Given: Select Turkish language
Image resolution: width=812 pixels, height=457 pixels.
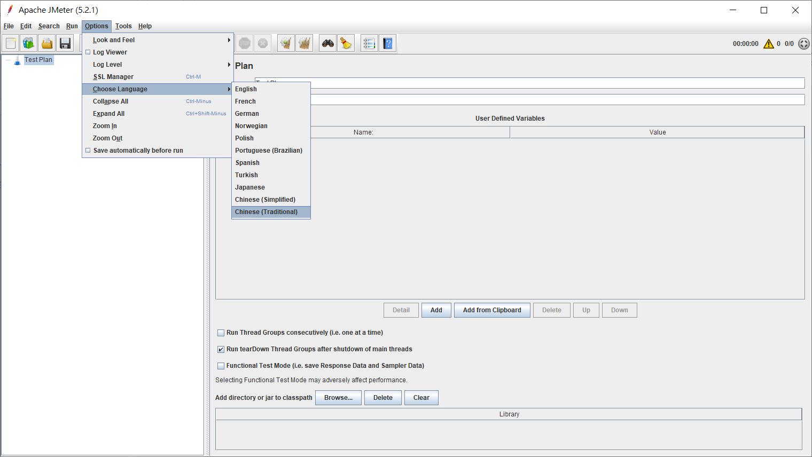Looking at the screenshot, I should [x=271, y=175].
